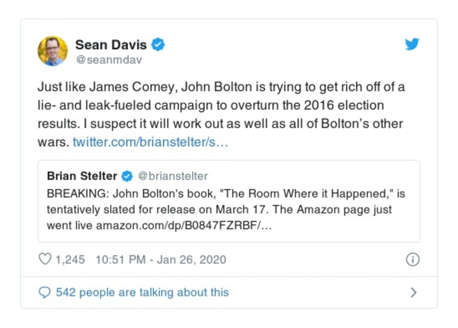Click Brian Stelter's verified badge
This screenshot has width=458, height=328.
(x=128, y=176)
